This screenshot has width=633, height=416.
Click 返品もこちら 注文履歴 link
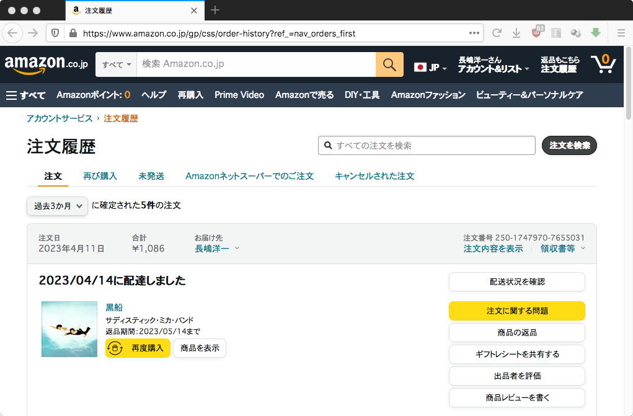pyautogui.click(x=560, y=64)
